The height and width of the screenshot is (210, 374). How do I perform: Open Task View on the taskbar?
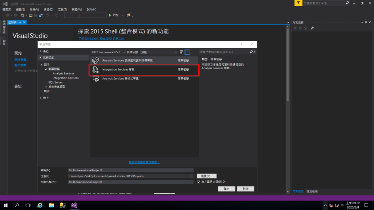tap(28, 205)
